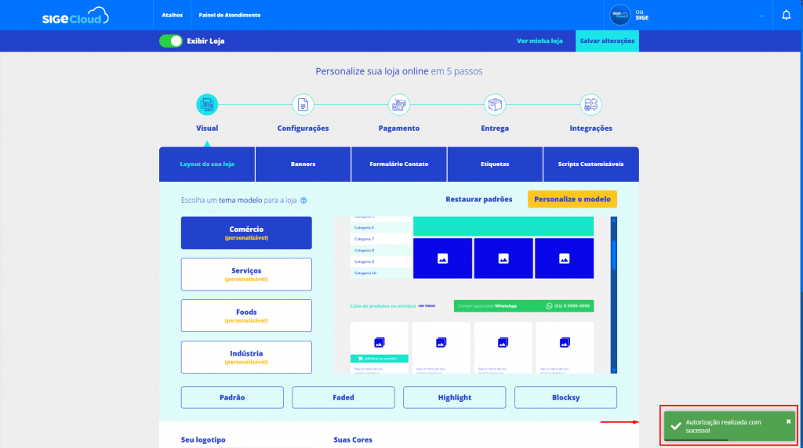Select the Highlight color style

(455, 398)
